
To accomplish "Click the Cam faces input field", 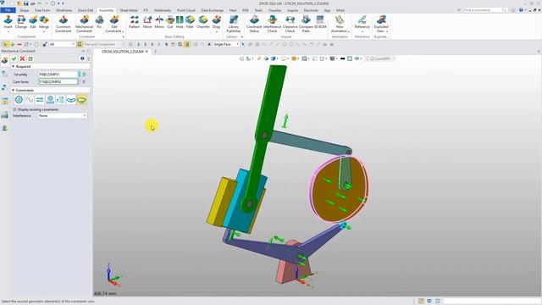I will click(58, 81).
